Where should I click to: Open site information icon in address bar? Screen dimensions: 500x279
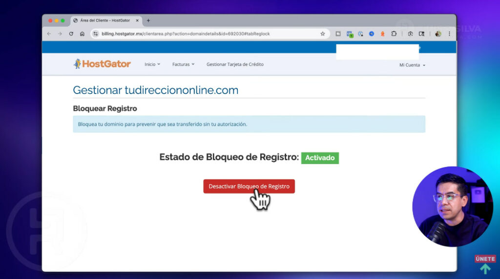(96, 34)
